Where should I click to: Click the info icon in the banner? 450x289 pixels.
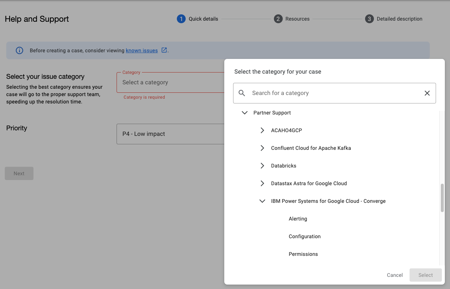coord(19,50)
